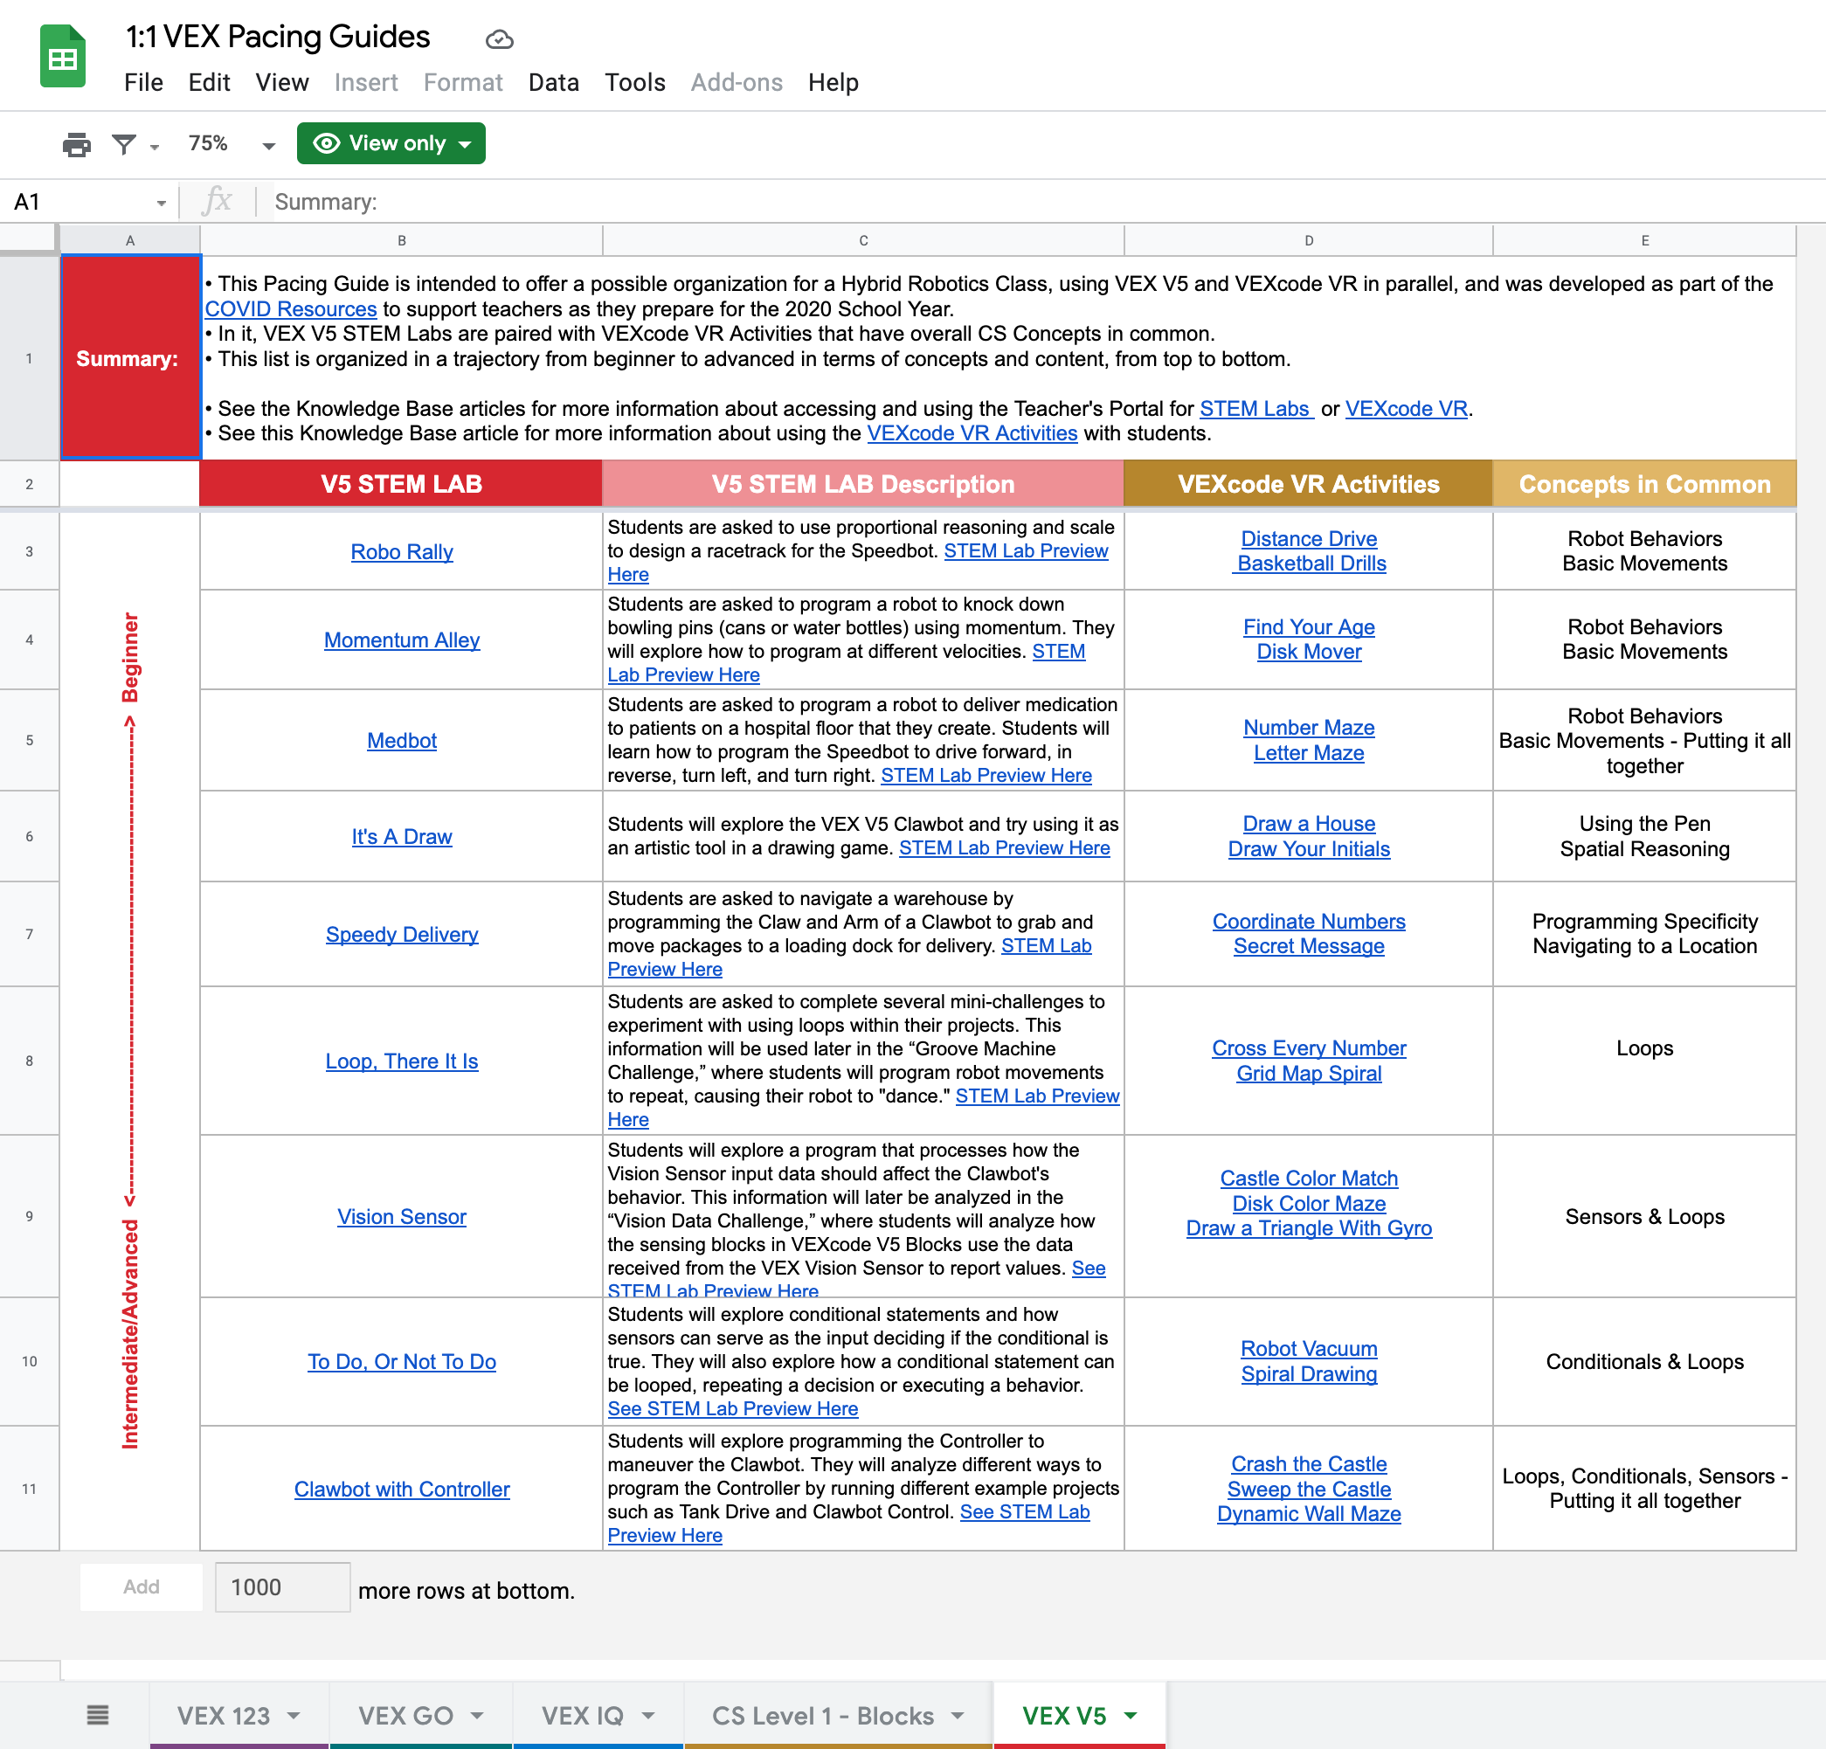The width and height of the screenshot is (1826, 1749).
Task: Expand the name box dropdown
Action: pyautogui.click(x=160, y=201)
